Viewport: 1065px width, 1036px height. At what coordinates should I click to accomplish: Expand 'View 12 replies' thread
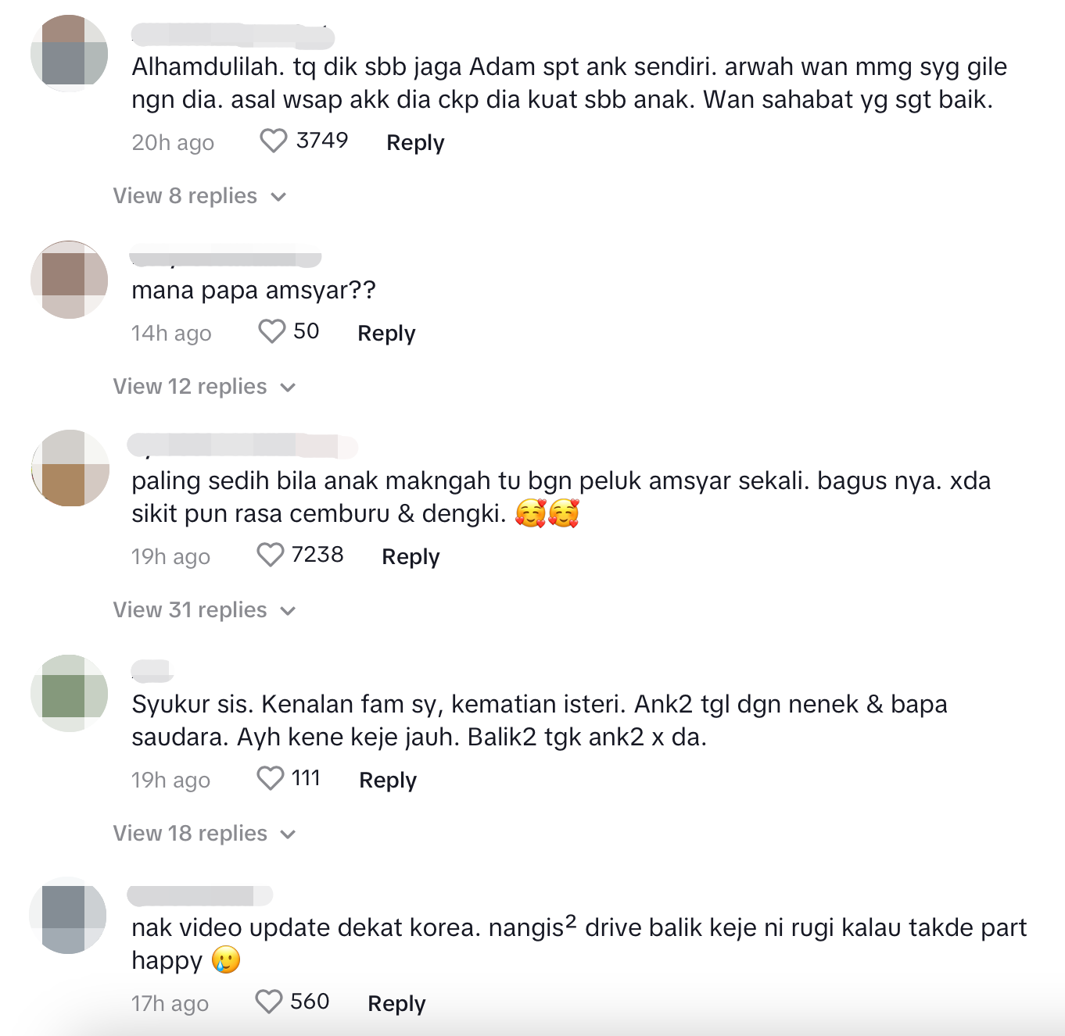tap(205, 387)
